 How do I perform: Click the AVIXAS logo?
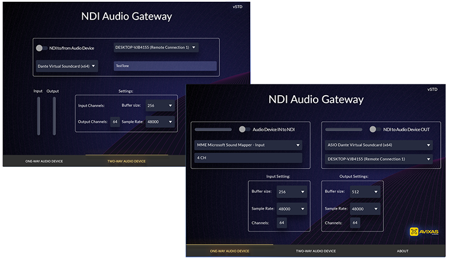point(424,232)
